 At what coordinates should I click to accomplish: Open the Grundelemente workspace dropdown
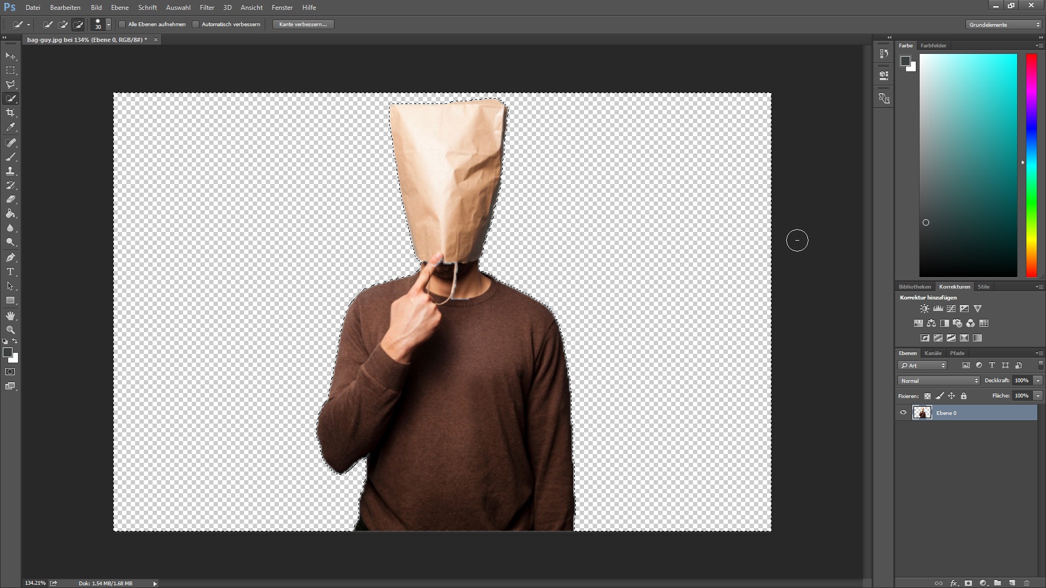(x=1005, y=24)
